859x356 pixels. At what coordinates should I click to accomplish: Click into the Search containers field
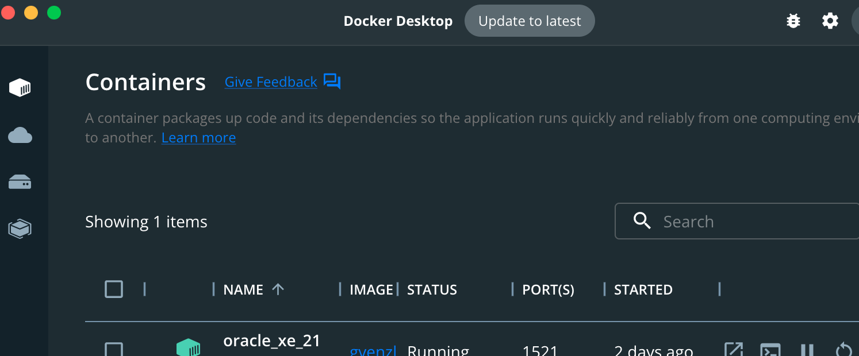tap(737, 220)
